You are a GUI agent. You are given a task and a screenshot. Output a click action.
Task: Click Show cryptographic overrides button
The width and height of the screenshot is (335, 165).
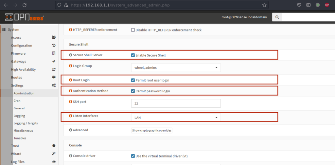152,130
